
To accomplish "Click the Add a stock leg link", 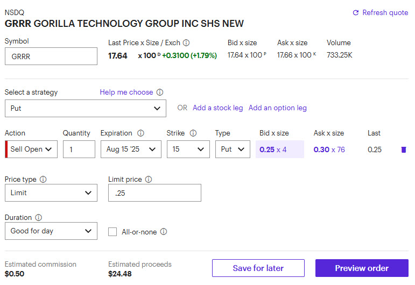I will [217, 108].
